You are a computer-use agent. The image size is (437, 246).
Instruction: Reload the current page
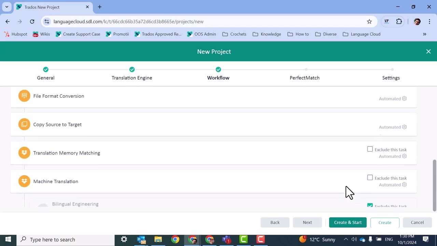coord(32,22)
